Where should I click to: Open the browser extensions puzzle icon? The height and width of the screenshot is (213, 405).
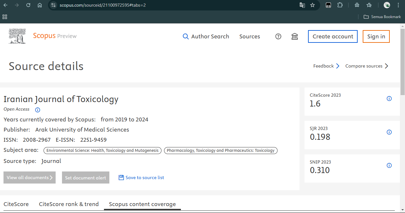click(x=340, y=5)
